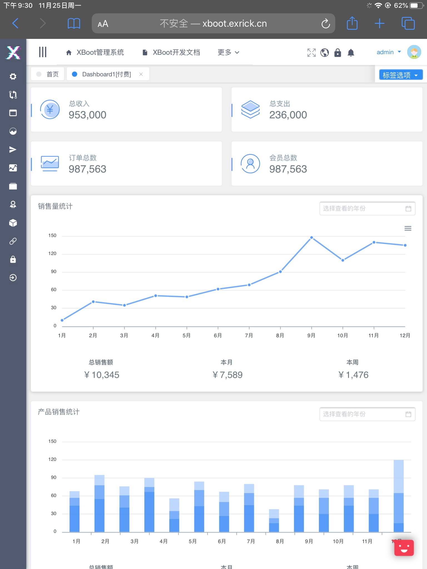Image resolution: width=427 pixels, height=569 pixels.
Task: Open Safari bookmarks book icon
Action: pyautogui.click(x=74, y=23)
